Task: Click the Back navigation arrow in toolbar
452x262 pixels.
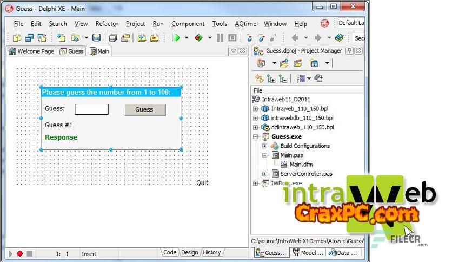Action: click(x=295, y=38)
